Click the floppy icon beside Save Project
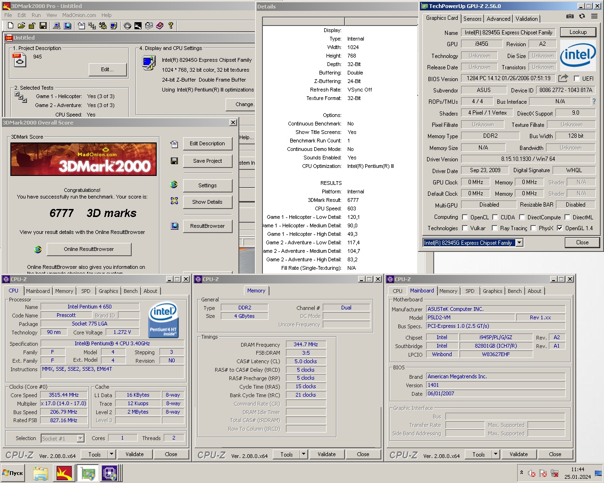Screen dimensions: 604x483 174,161
